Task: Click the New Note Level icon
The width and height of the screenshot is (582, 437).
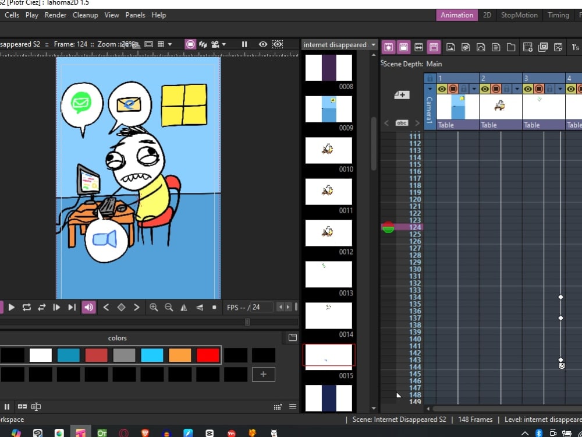Action: (x=496, y=47)
